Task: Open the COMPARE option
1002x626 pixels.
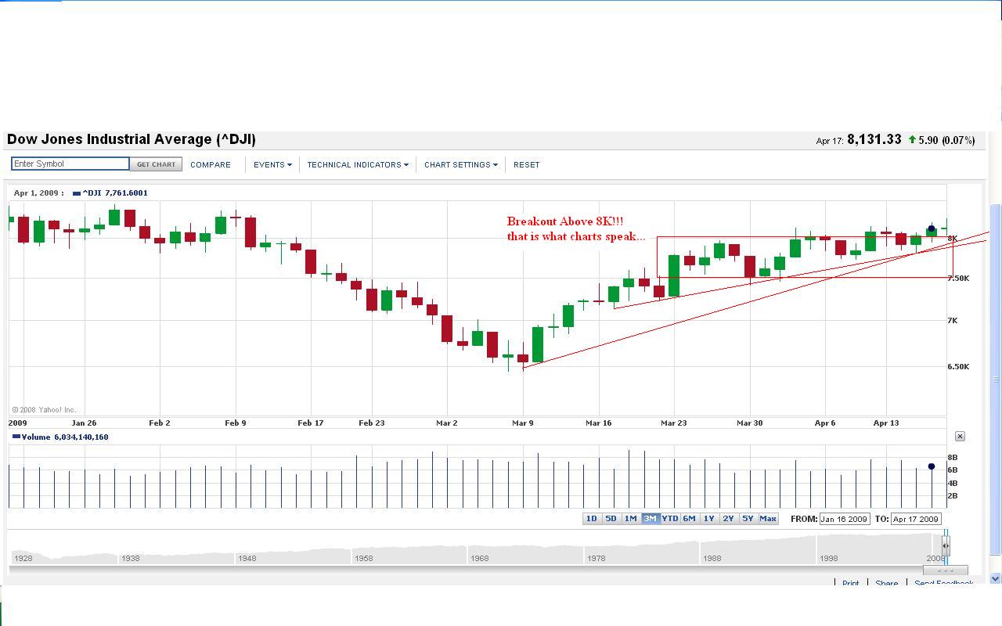Action: coord(211,164)
